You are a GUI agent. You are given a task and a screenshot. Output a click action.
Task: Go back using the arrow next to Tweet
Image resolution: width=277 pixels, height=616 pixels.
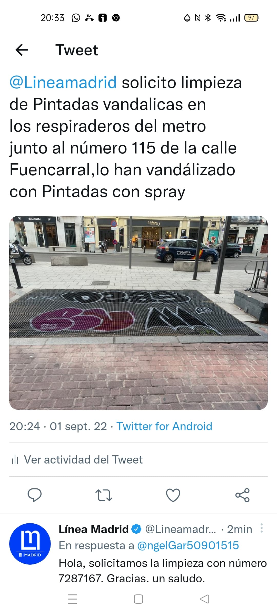click(22, 50)
